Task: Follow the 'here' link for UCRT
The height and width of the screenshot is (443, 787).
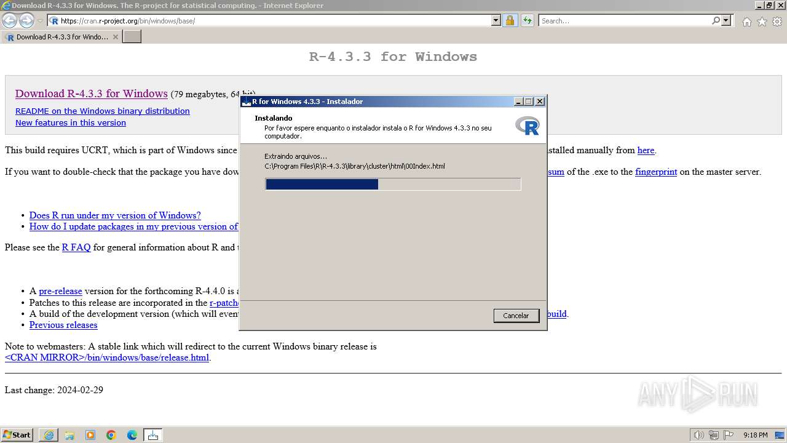Action: coord(646,150)
